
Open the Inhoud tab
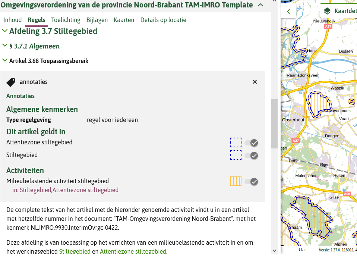(13, 20)
